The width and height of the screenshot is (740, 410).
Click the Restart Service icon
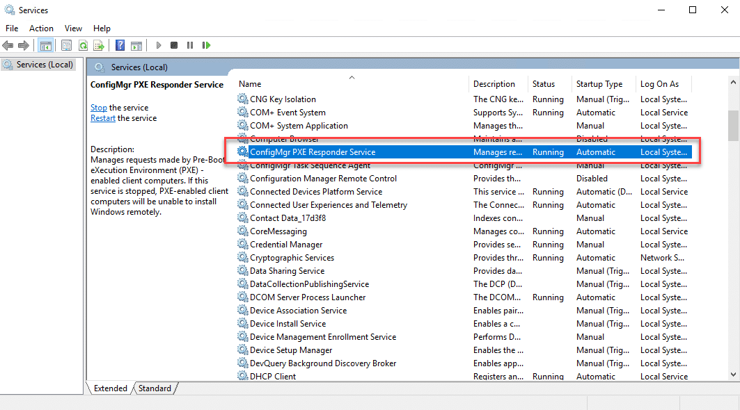206,45
